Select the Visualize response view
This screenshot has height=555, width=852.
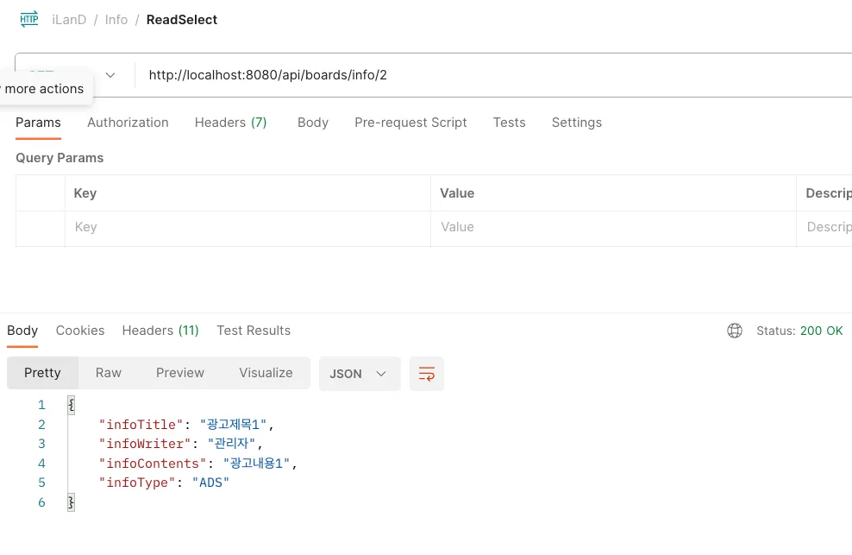click(266, 373)
